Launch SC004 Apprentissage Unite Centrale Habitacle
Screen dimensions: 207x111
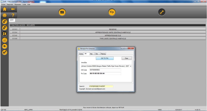pyautogui.click(x=108, y=32)
